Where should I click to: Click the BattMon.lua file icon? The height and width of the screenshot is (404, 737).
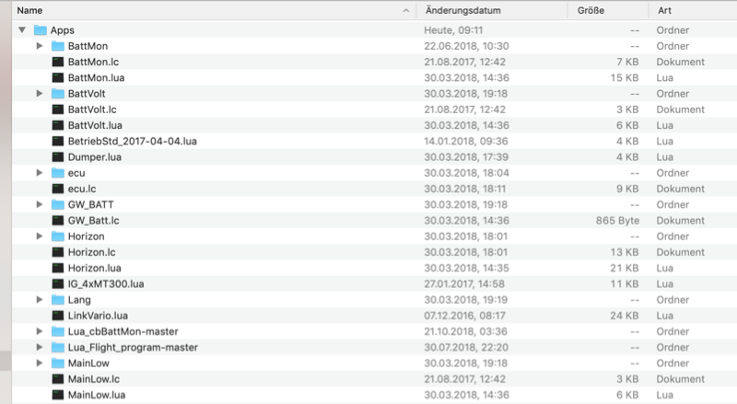point(58,77)
